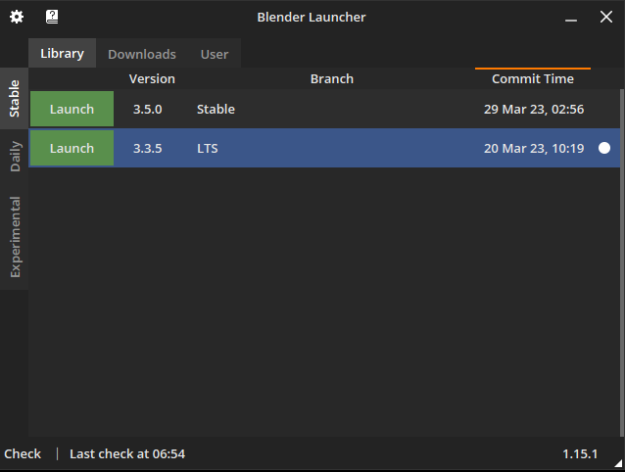Click the 1.15.1 launcher version label

(580, 453)
